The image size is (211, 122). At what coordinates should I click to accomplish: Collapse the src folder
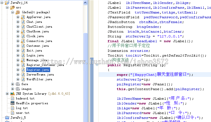tap(7, 7)
